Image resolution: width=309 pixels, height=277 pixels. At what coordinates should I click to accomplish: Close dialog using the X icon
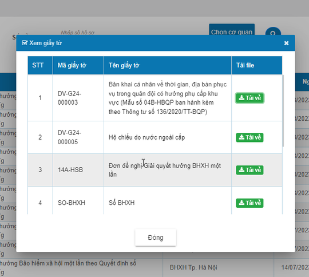(286, 43)
